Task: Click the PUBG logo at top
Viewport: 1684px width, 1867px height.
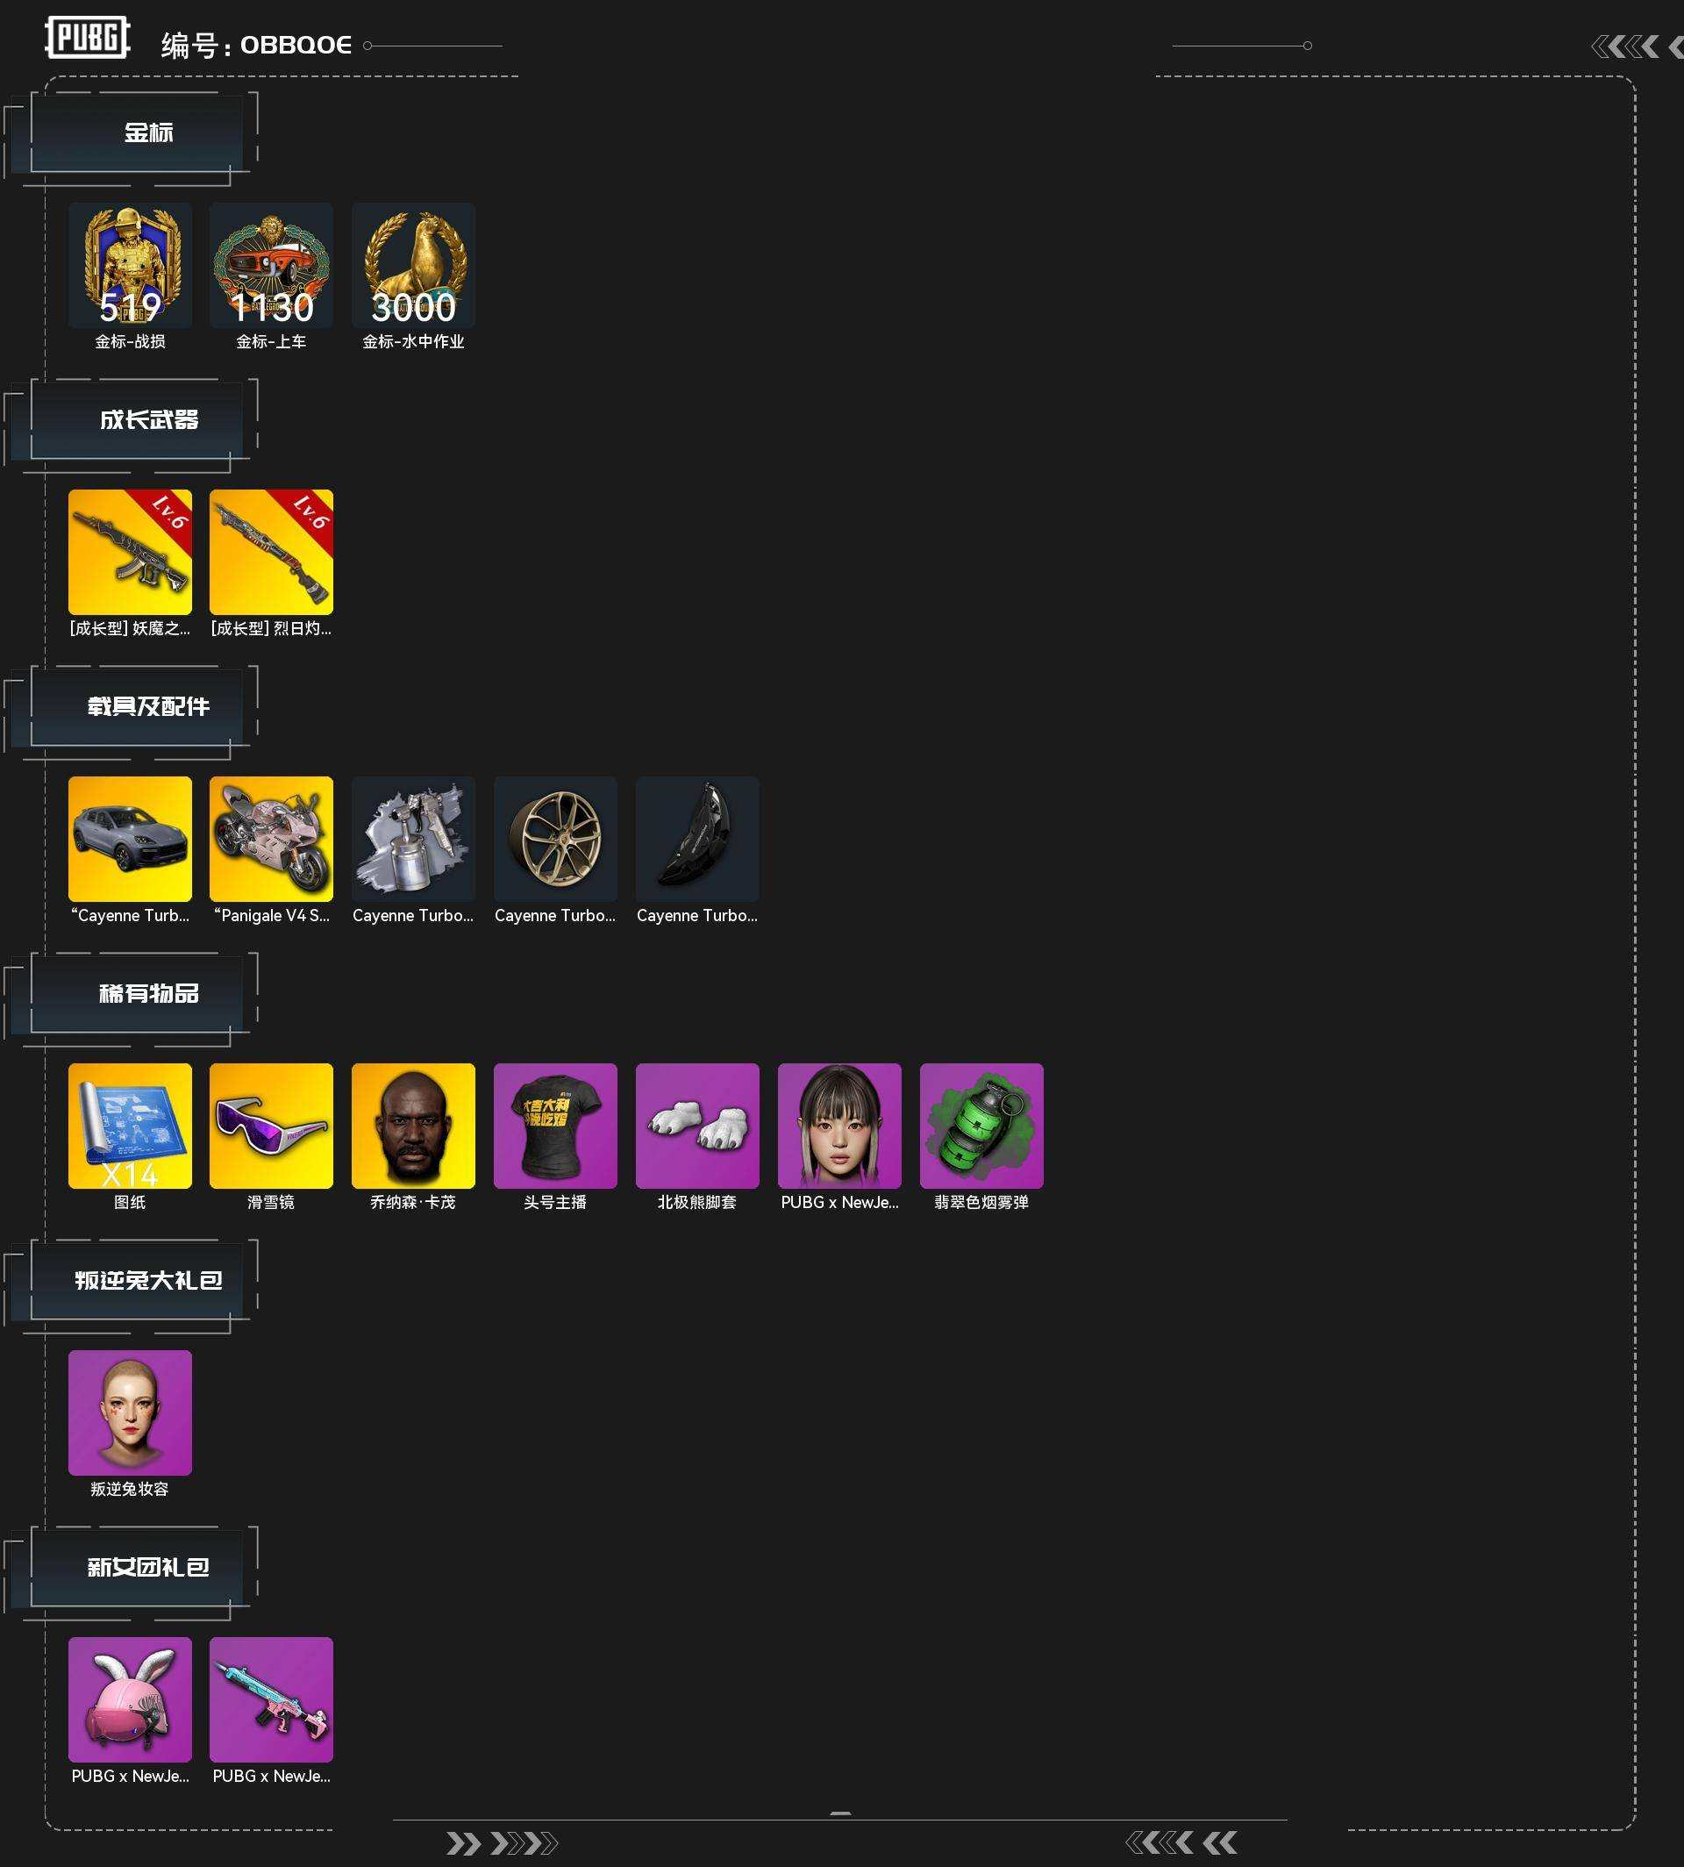Action: (x=88, y=38)
